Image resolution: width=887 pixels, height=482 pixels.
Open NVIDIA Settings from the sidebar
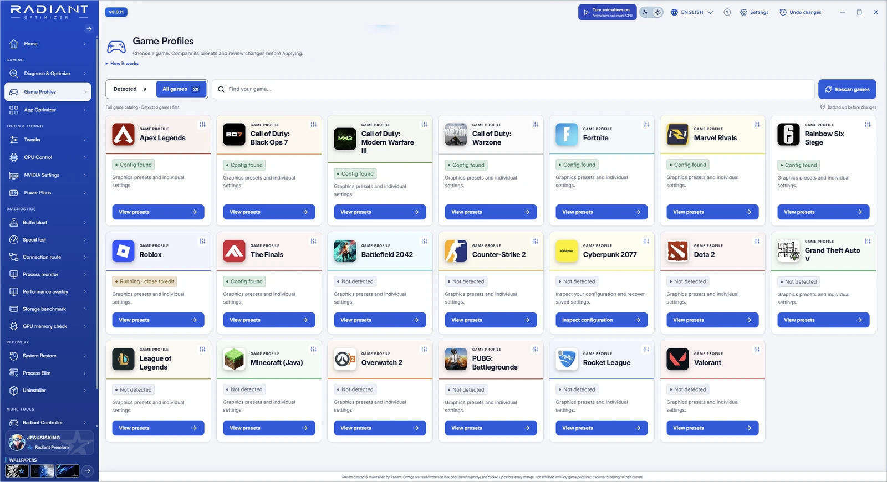[48, 175]
